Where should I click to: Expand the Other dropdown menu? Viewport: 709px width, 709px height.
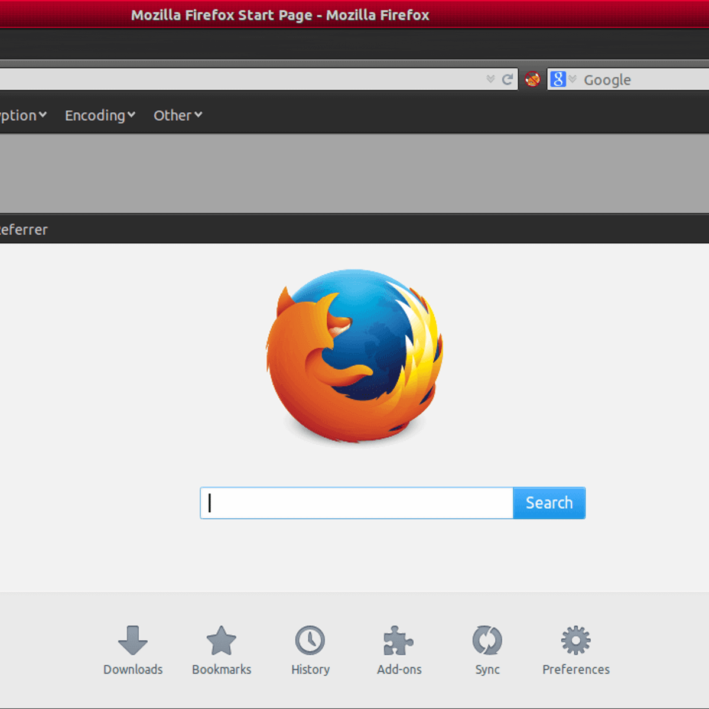[178, 115]
